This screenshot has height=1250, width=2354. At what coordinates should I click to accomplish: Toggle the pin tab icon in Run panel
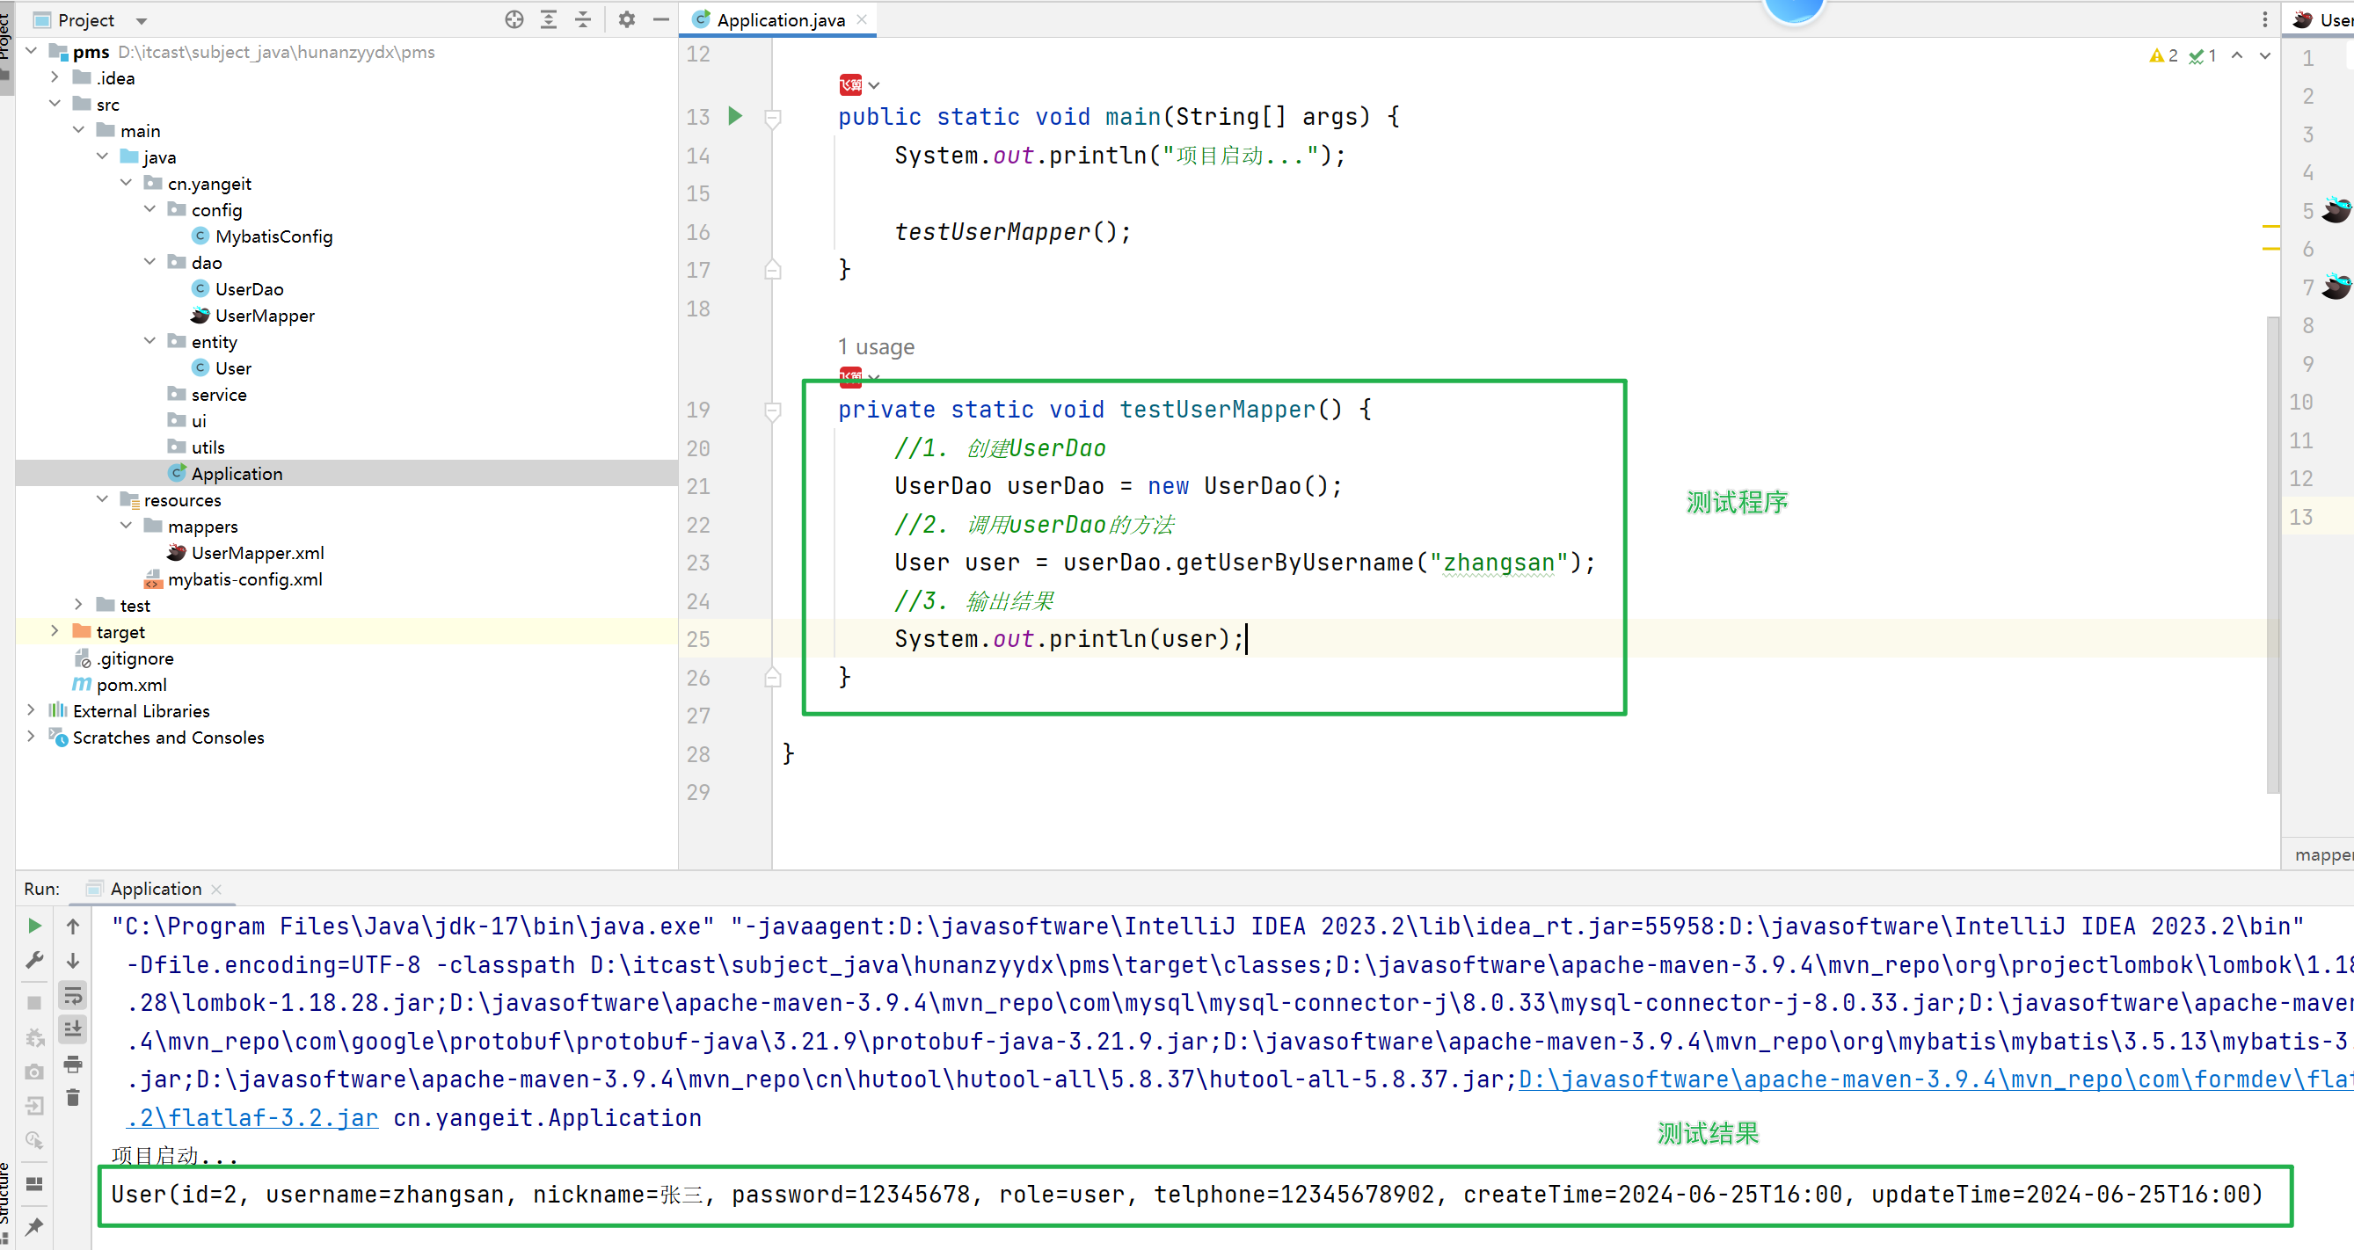tap(33, 1226)
